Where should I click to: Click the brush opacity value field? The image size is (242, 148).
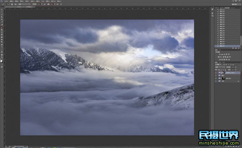(x=39, y=4)
